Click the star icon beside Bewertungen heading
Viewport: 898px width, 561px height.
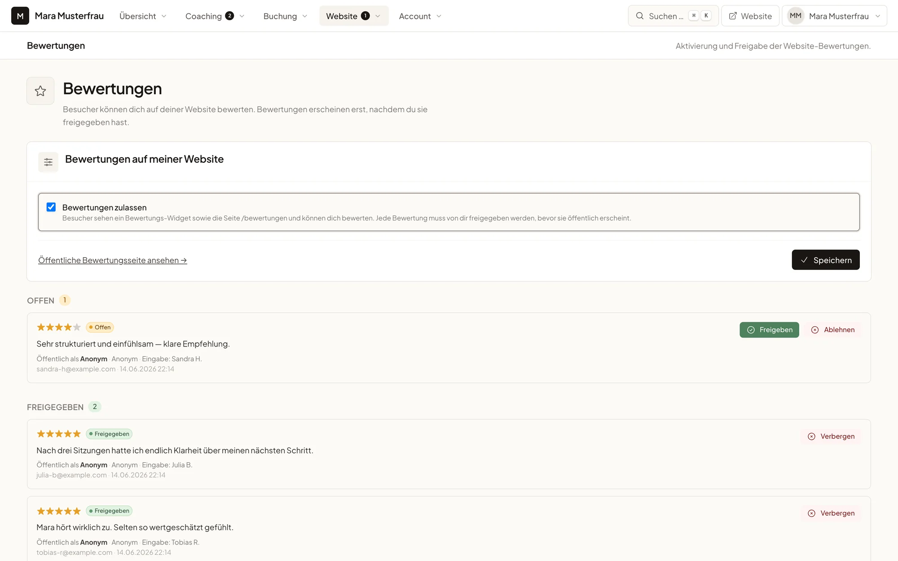[40, 91]
